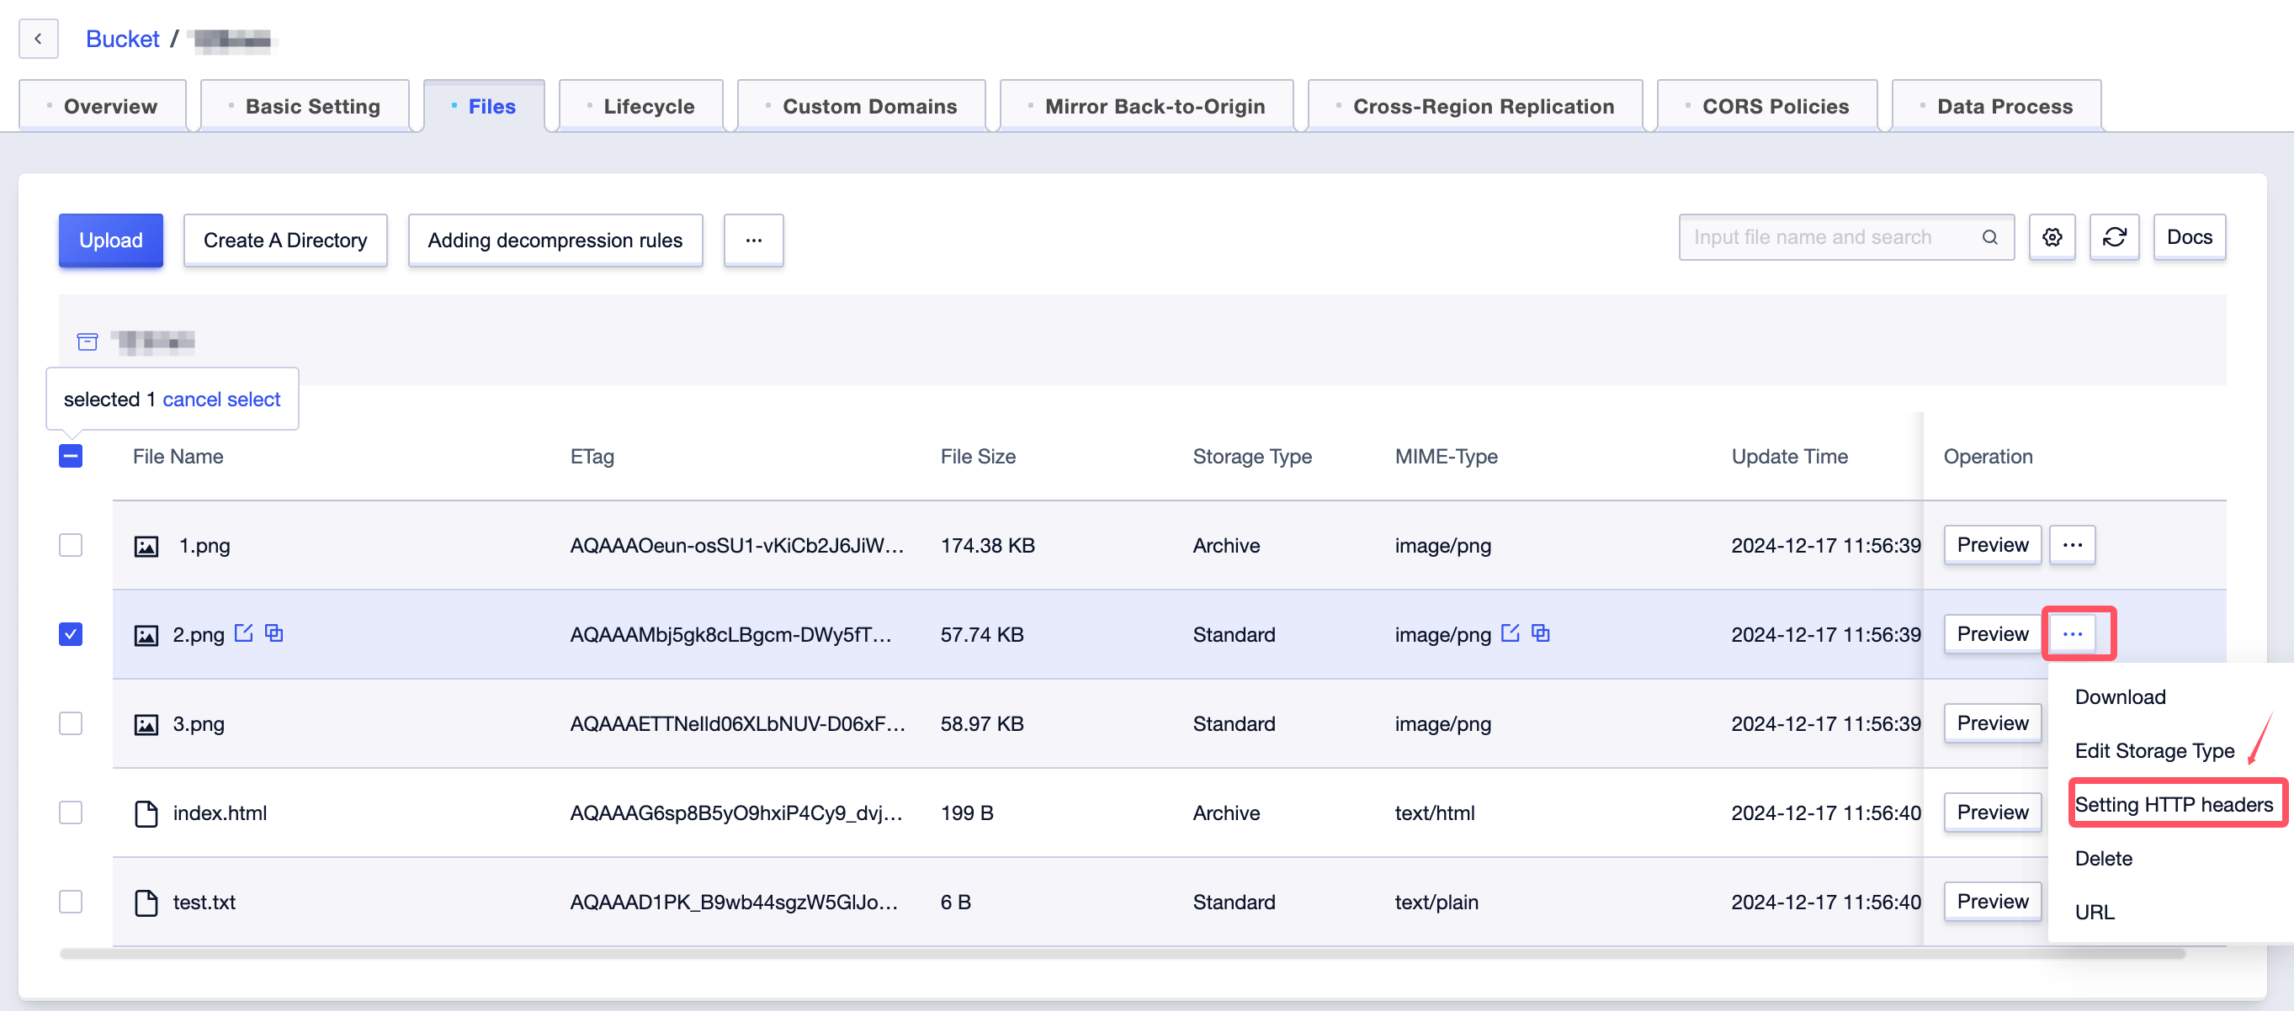Open more options for 1.png
The height and width of the screenshot is (1011, 2294).
(x=2073, y=545)
